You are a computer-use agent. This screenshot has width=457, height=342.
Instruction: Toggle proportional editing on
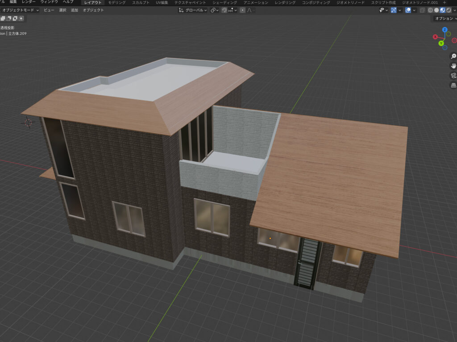click(242, 10)
